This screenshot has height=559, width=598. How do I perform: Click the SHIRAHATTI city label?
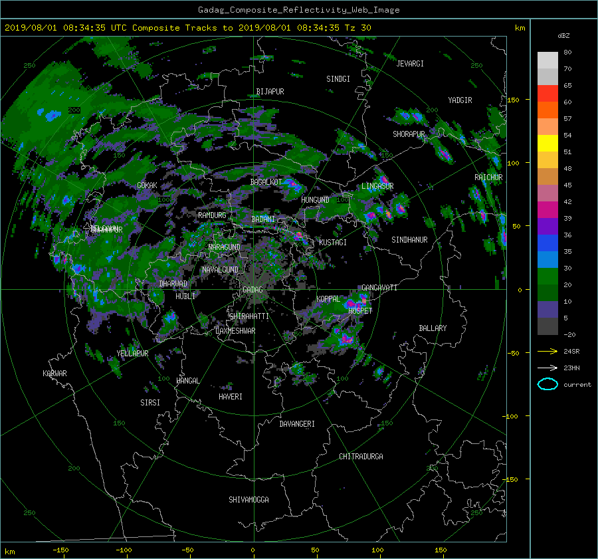(x=249, y=316)
